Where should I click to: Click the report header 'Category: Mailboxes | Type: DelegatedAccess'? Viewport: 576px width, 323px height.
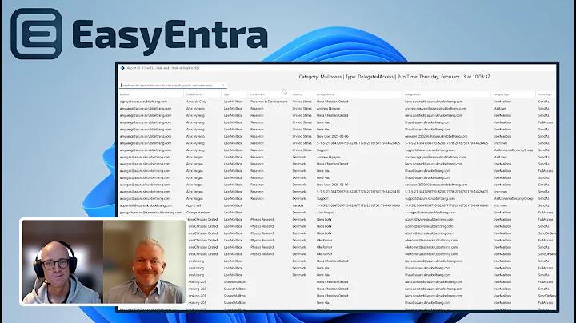pyautogui.click(x=346, y=77)
